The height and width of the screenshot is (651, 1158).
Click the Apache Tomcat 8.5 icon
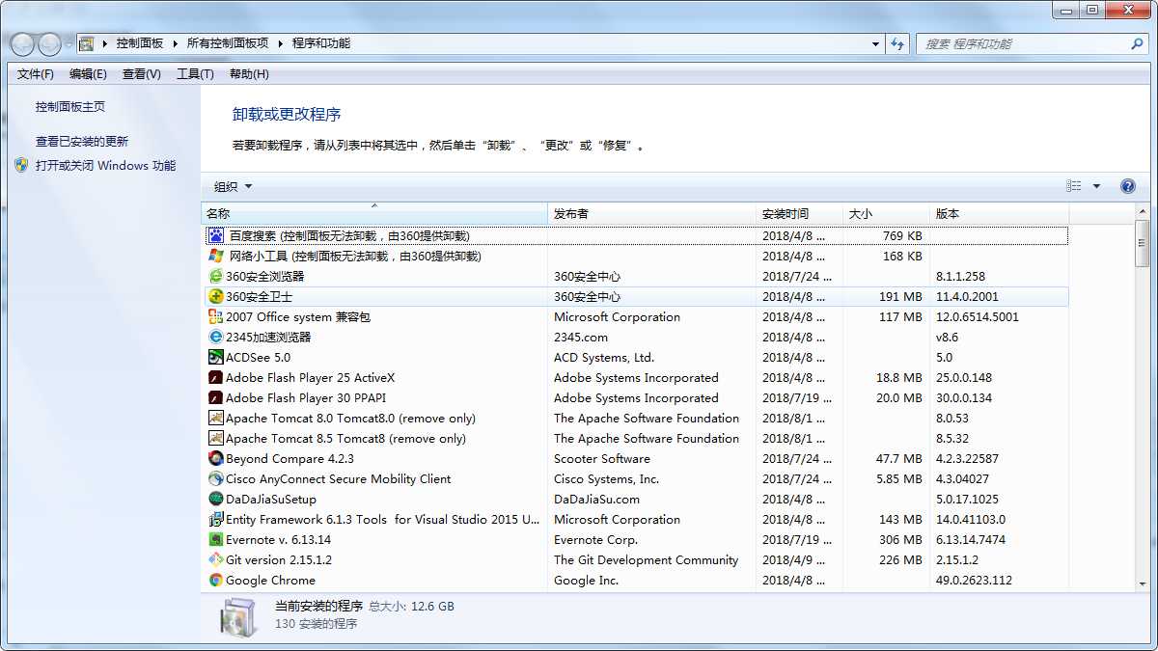(x=216, y=438)
